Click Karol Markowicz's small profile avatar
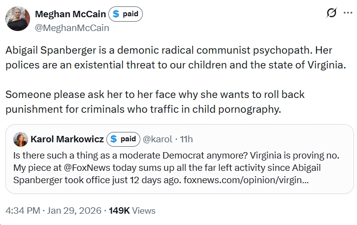 [20, 139]
